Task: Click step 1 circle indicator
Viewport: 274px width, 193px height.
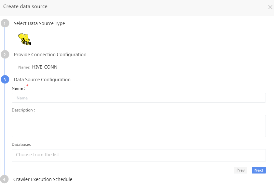Action: [x=5, y=24]
